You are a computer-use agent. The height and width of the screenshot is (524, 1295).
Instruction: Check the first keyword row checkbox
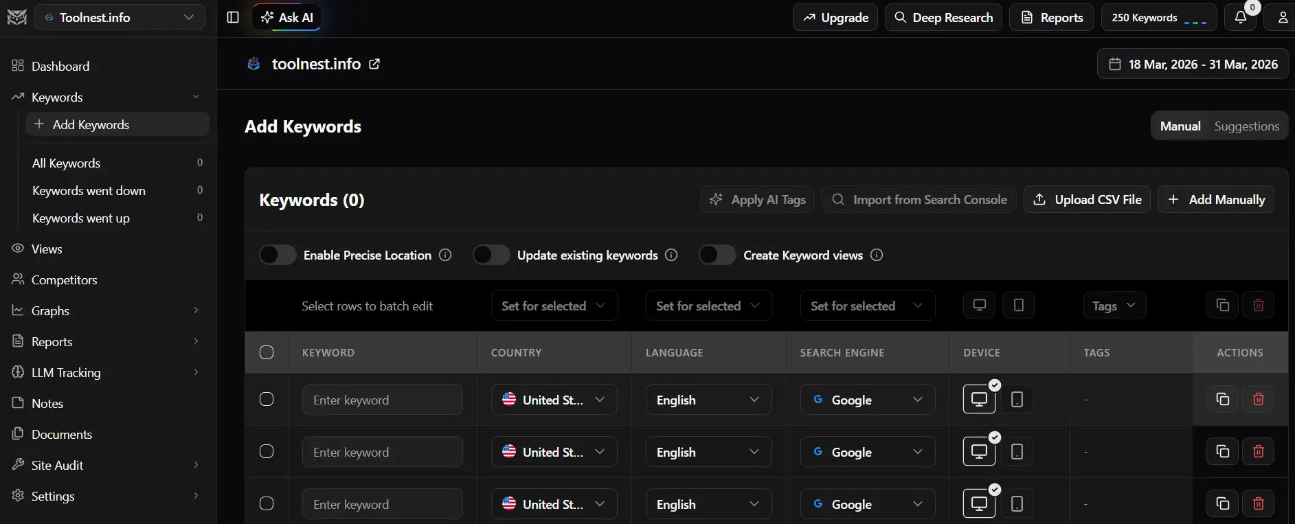(x=267, y=399)
